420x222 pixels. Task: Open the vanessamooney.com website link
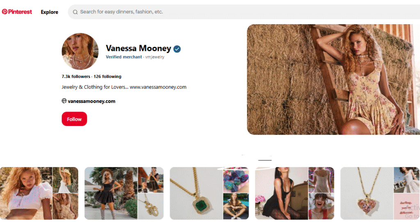point(91,101)
